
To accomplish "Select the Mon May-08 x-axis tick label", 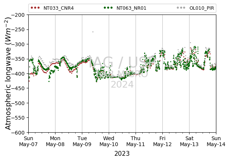I will point(55,141).
